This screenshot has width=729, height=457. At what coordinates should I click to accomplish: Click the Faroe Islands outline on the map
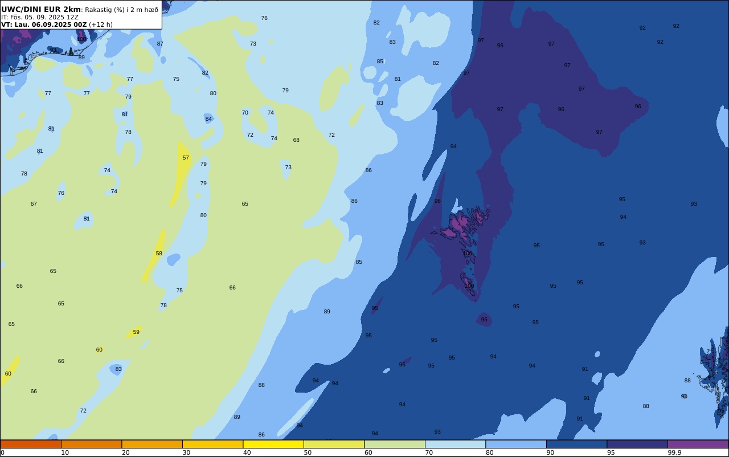(461, 251)
